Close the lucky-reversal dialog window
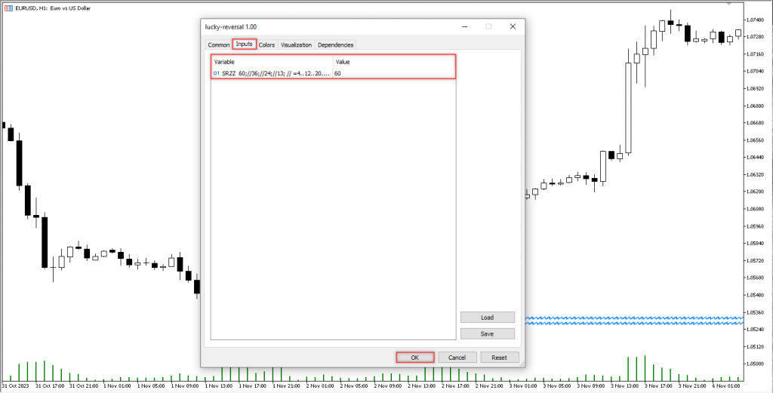773x393 pixels. coord(513,26)
